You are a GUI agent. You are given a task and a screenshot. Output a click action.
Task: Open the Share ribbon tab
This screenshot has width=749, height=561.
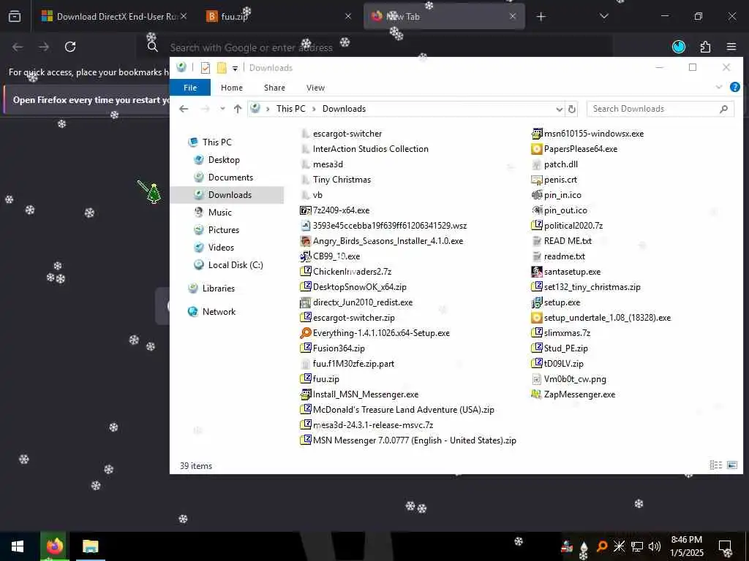(275, 88)
